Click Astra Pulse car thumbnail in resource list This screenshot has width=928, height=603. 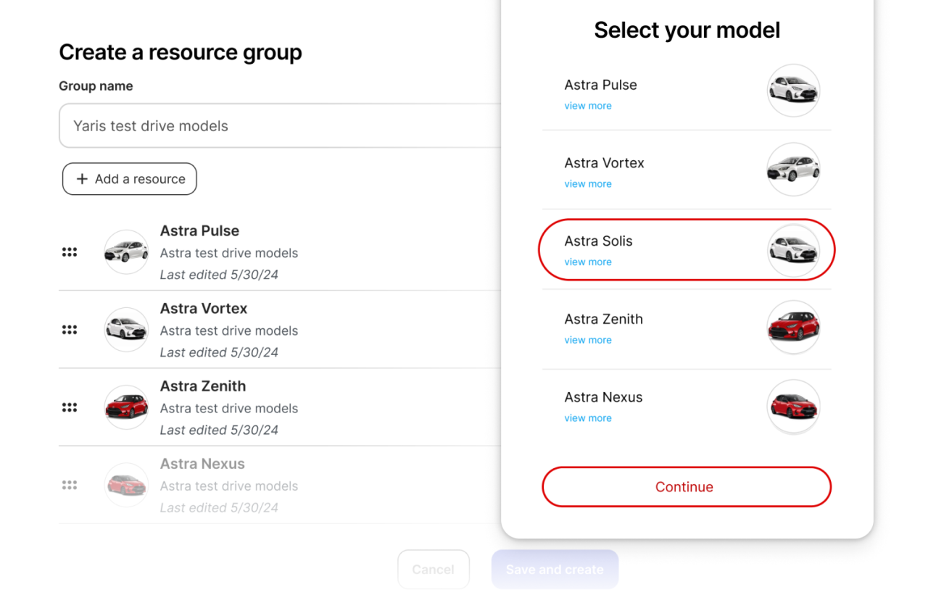click(x=126, y=251)
